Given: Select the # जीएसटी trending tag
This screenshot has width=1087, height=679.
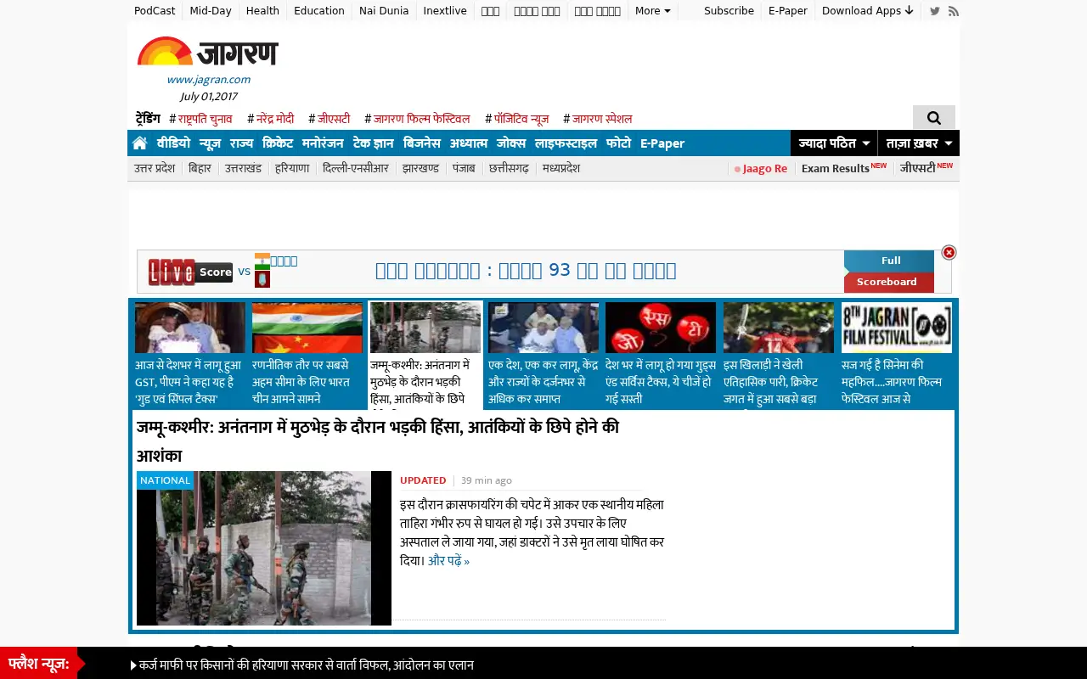Looking at the screenshot, I should [329, 119].
